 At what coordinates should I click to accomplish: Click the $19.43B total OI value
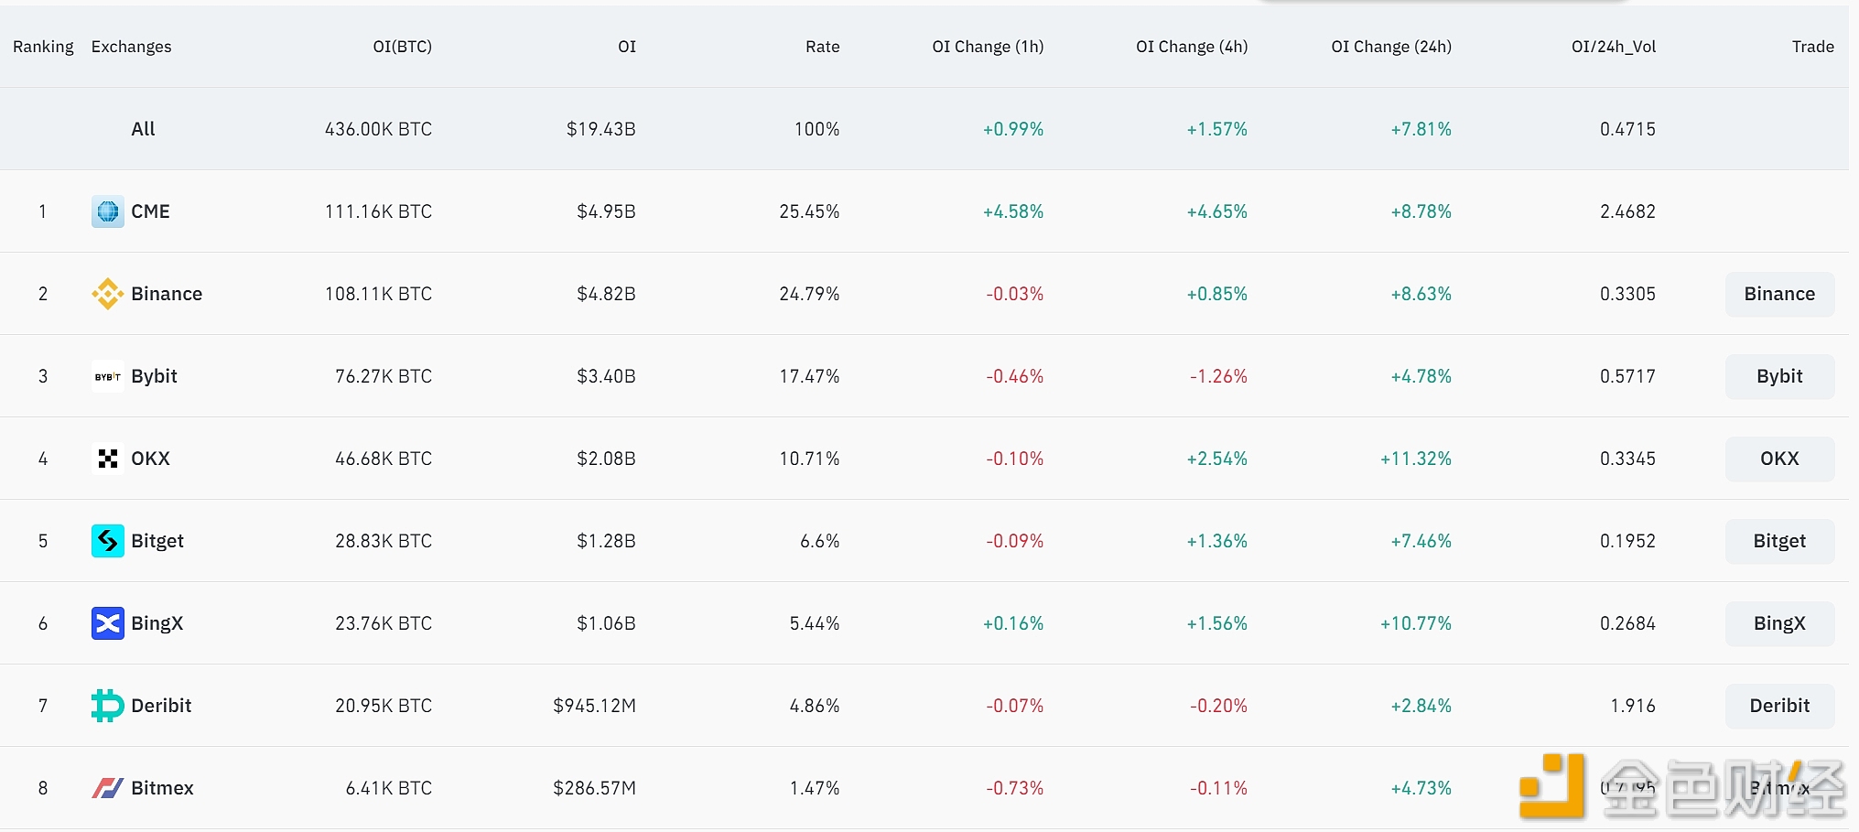coord(600,129)
